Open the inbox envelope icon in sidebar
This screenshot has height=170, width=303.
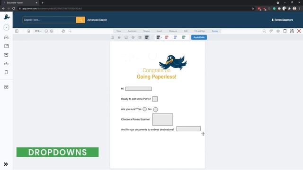pos(6,38)
